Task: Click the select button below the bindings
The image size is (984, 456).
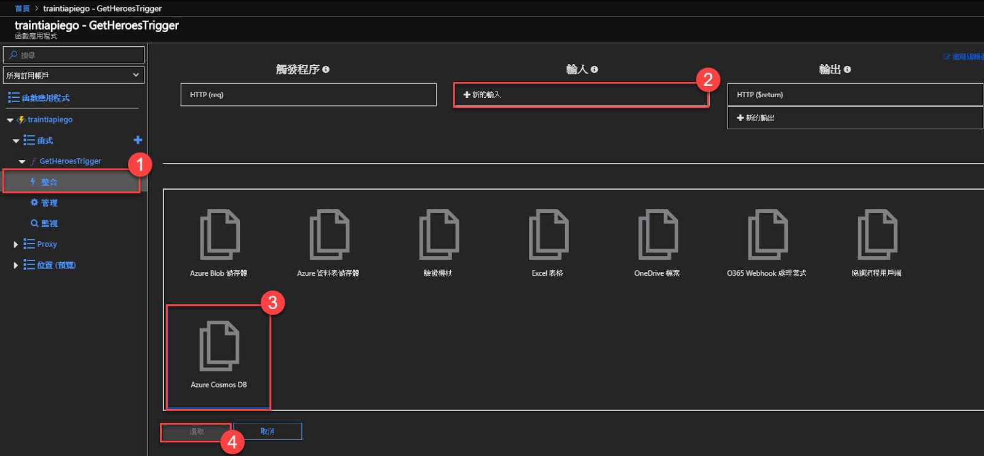Action: 197,431
